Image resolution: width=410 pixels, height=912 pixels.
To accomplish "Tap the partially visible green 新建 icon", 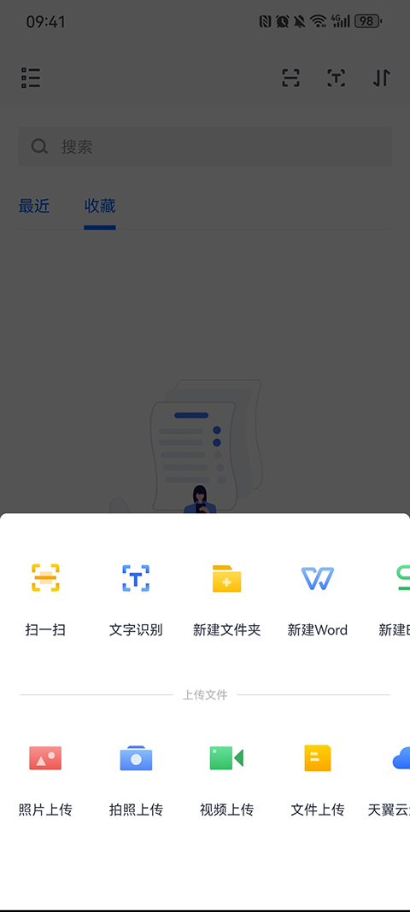I will (403, 577).
